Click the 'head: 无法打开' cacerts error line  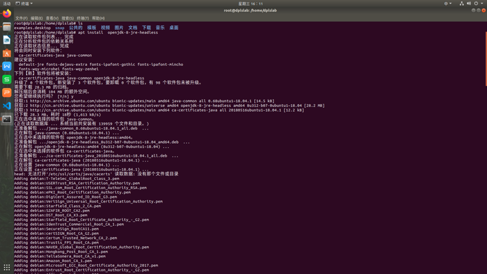pyautogui.click(x=96, y=174)
